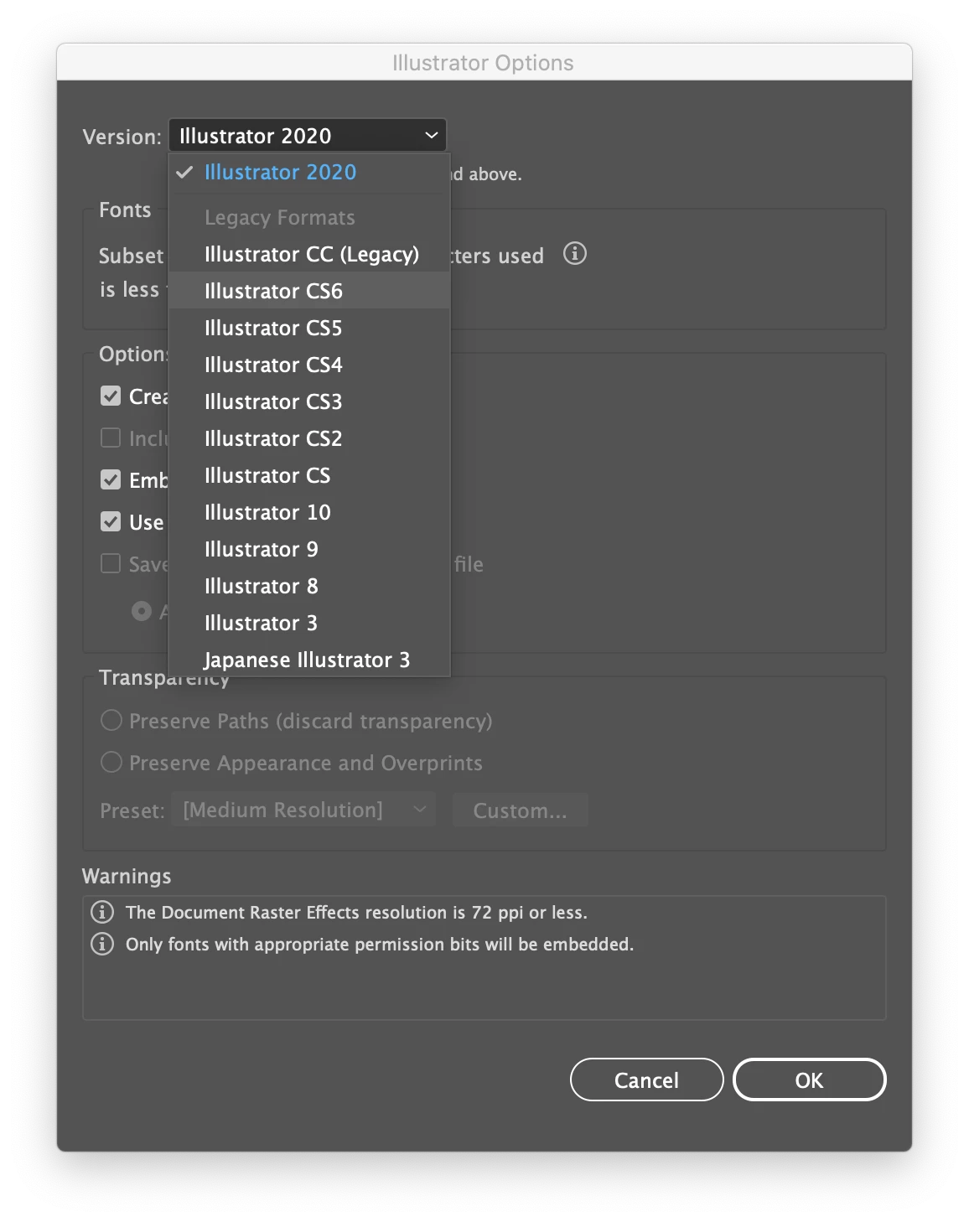This screenshot has height=1222, width=969.
Task: Select the plain Illustrator CS entry
Action: [x=309, y=475]
